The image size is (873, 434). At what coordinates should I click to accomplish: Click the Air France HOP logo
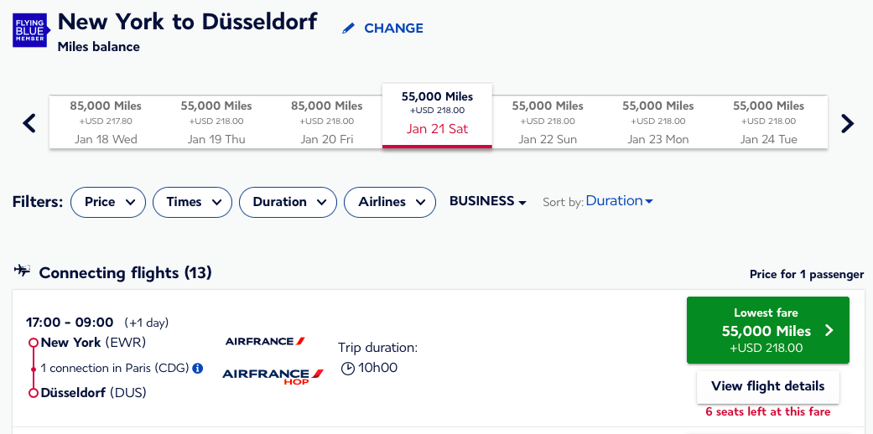(273, 376)
